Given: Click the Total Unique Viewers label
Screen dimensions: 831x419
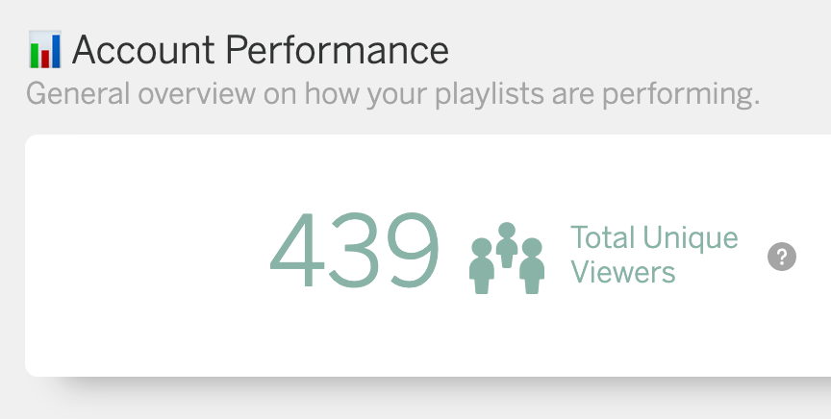Looking at the screenshot, I should (655, 255).
